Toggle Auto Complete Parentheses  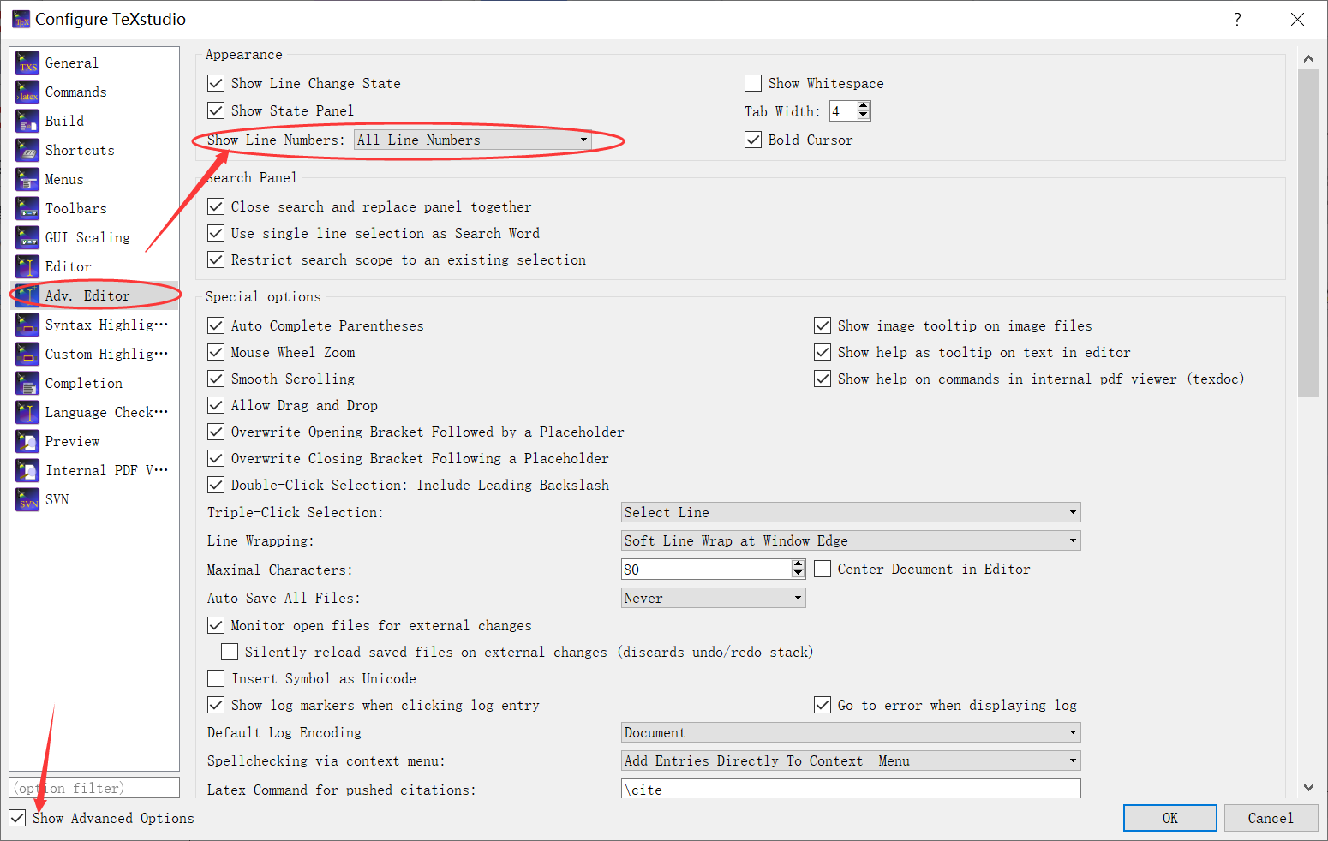(x=216, y=325)
